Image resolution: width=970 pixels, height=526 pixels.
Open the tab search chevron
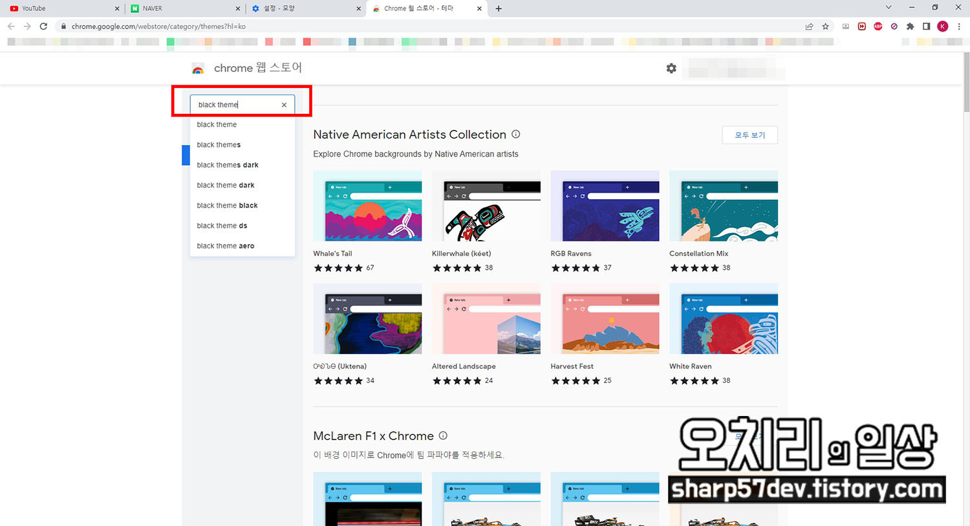click(x=889, y=8)
